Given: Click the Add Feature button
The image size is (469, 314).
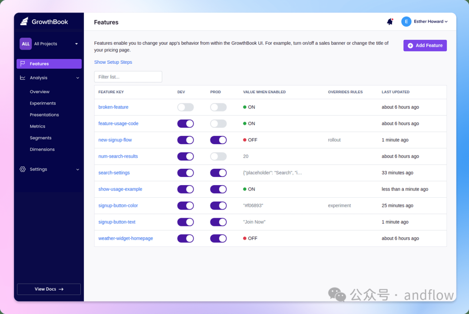Looking at the screenshot, I should (425, 46).
